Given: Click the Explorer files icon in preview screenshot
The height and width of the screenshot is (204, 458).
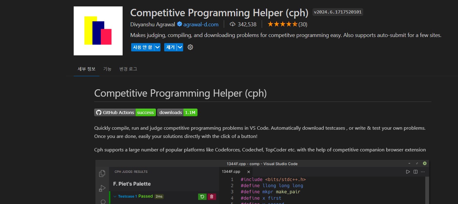Looking at the screenshot, I should click(102, 173).
